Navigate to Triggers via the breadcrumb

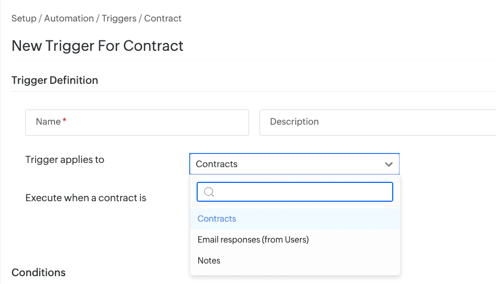(119, 18)
